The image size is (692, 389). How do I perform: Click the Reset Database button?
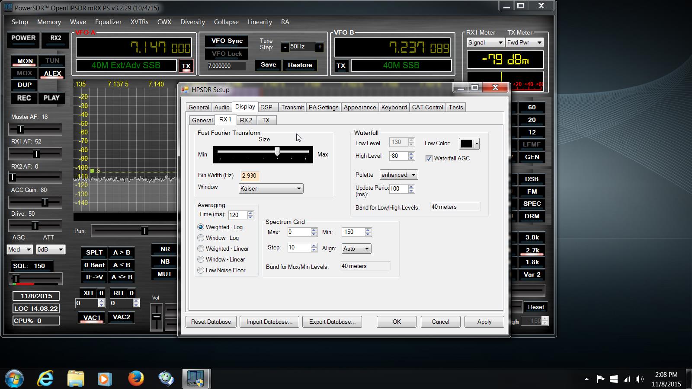(211, 322)
